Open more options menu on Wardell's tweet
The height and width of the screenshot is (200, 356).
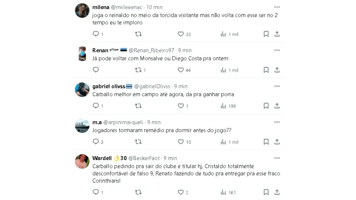[x=277, y=158]
